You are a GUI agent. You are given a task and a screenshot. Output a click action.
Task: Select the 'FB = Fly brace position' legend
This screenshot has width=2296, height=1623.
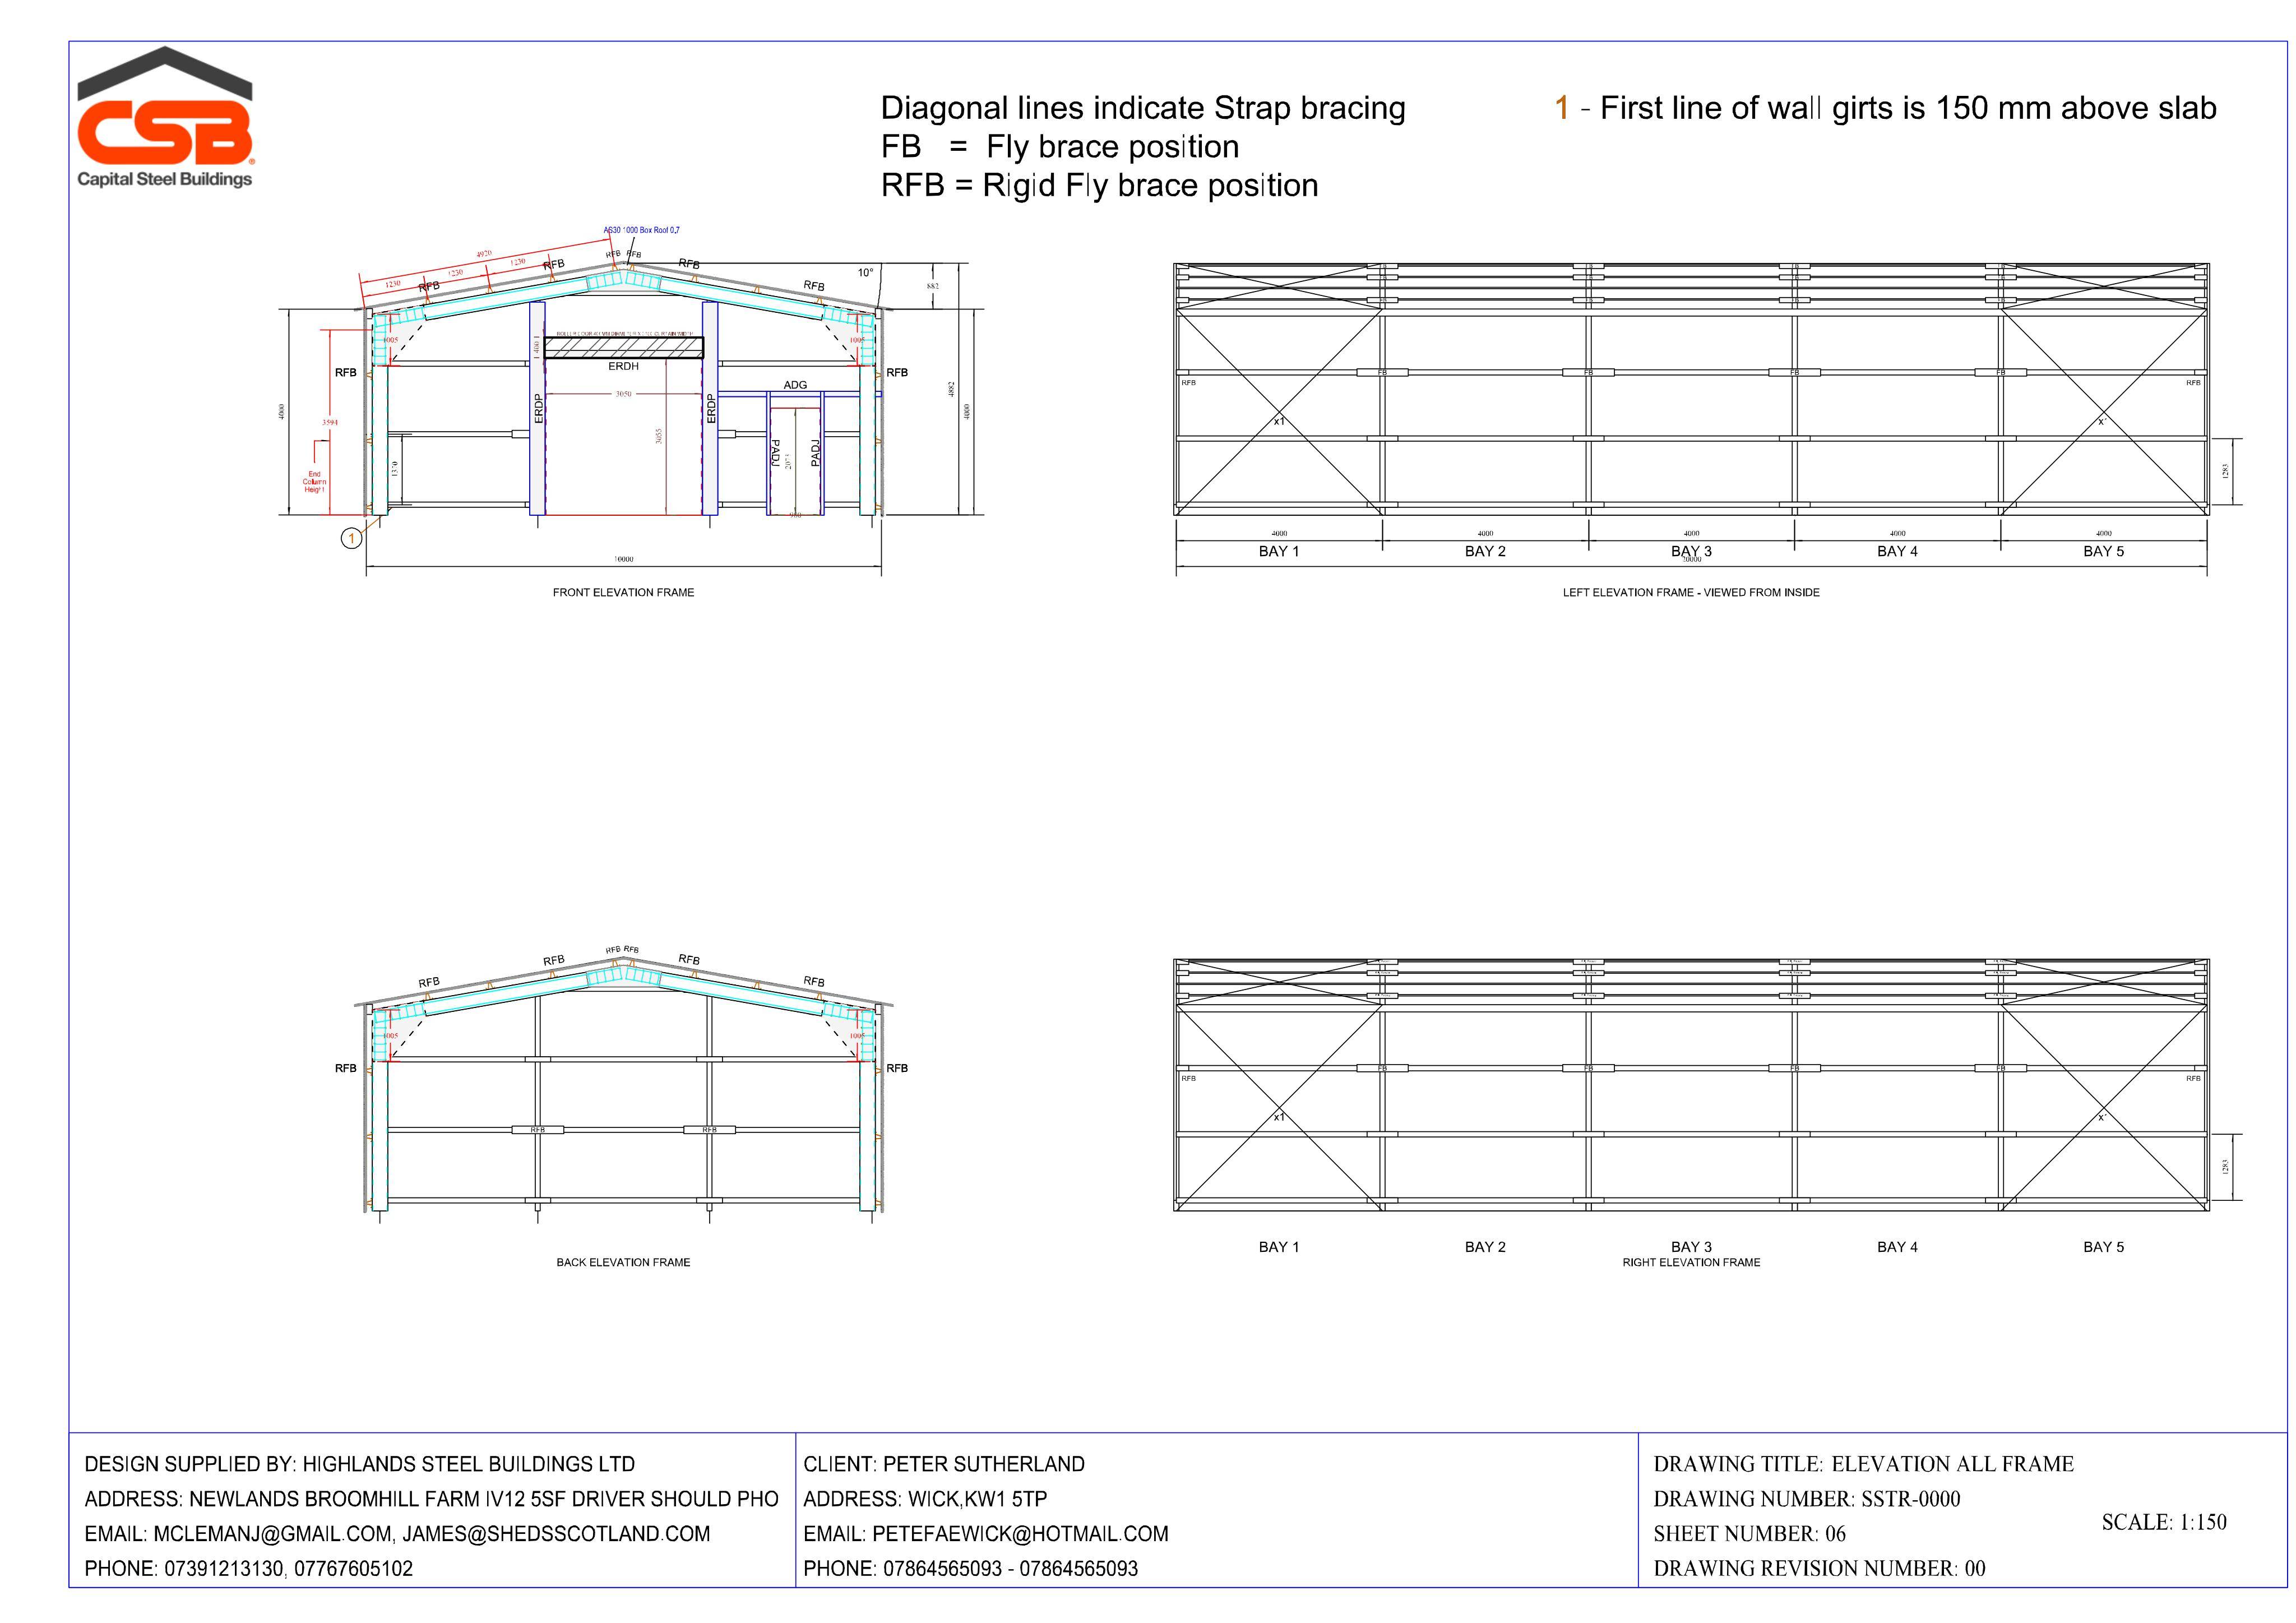(x=1060, y=147)
